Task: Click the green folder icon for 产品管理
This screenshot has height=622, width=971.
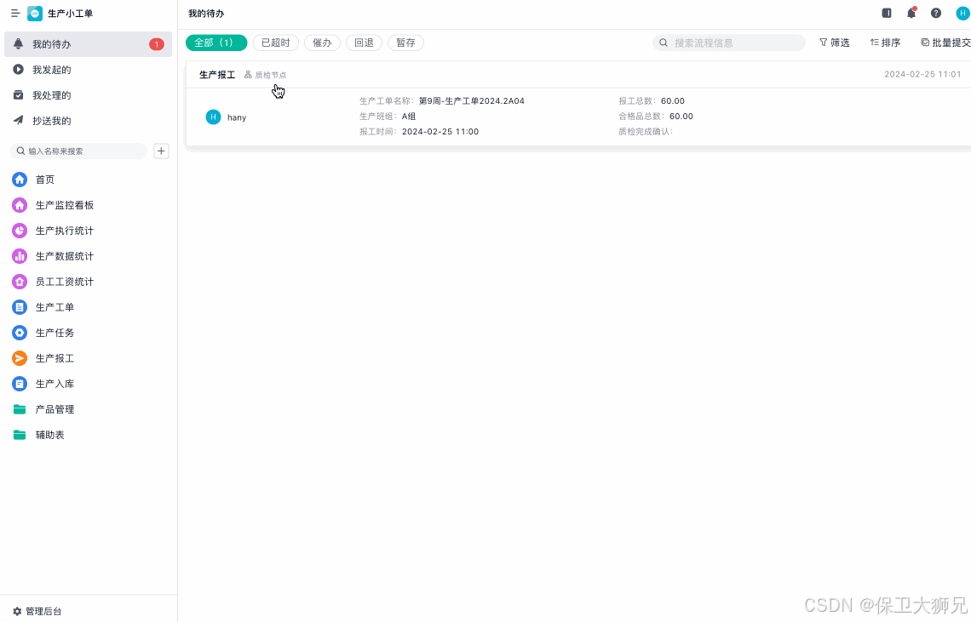Action: (x=20, y=409)
